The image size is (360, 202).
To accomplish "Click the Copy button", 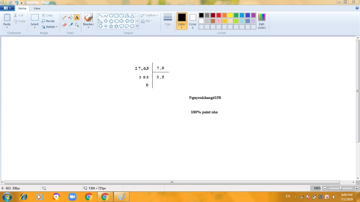I will coord(19,21).
